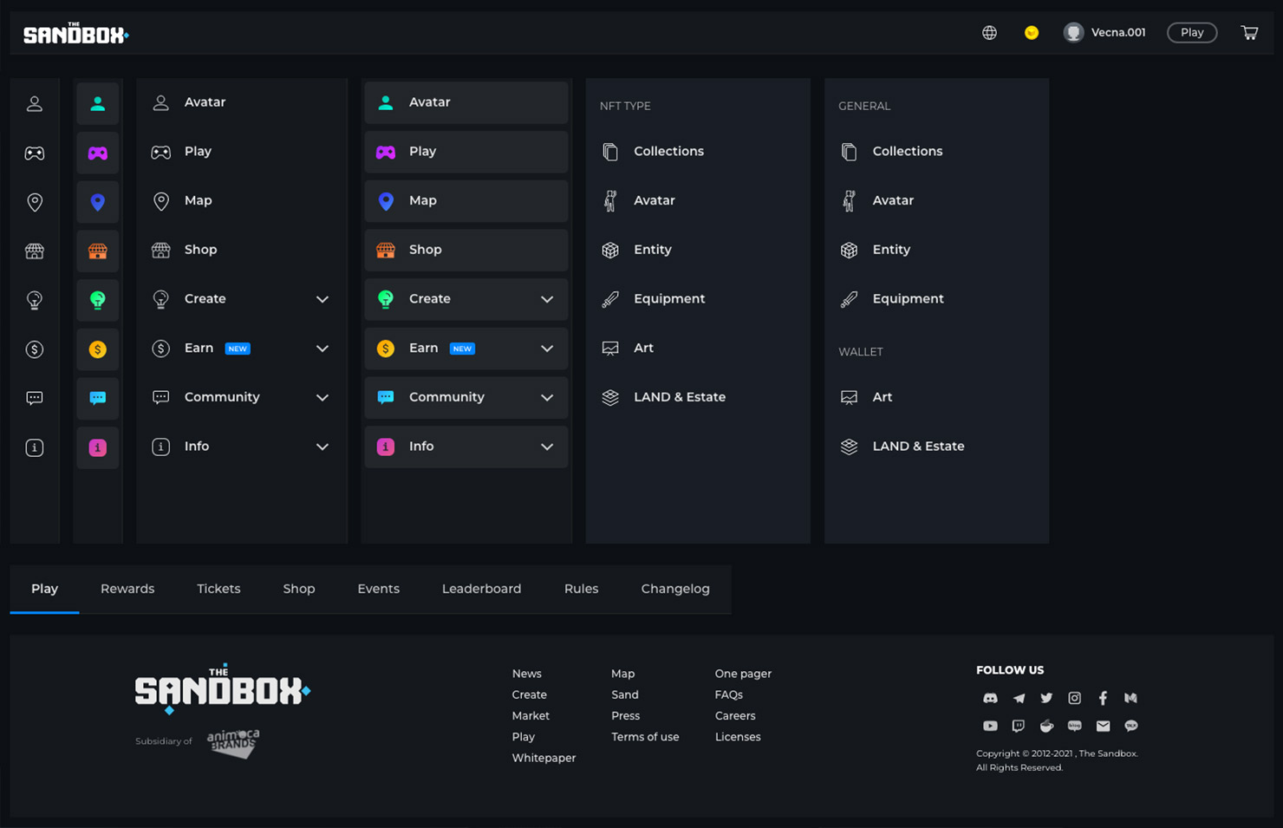
Task: Expand Info chevron in the colored-icon menu
Action: click(x=547, y=447)
